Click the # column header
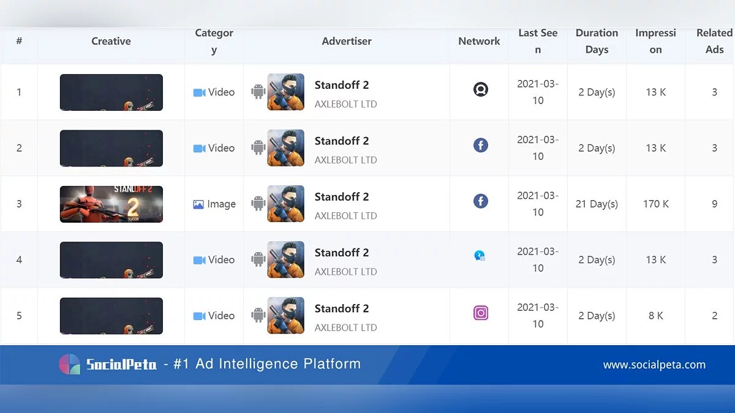The height and width of the screenshot is (413, 735). coord(19,41)
